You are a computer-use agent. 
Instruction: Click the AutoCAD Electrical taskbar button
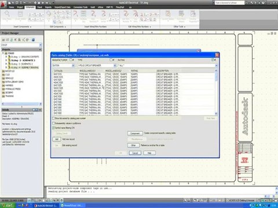46,206
